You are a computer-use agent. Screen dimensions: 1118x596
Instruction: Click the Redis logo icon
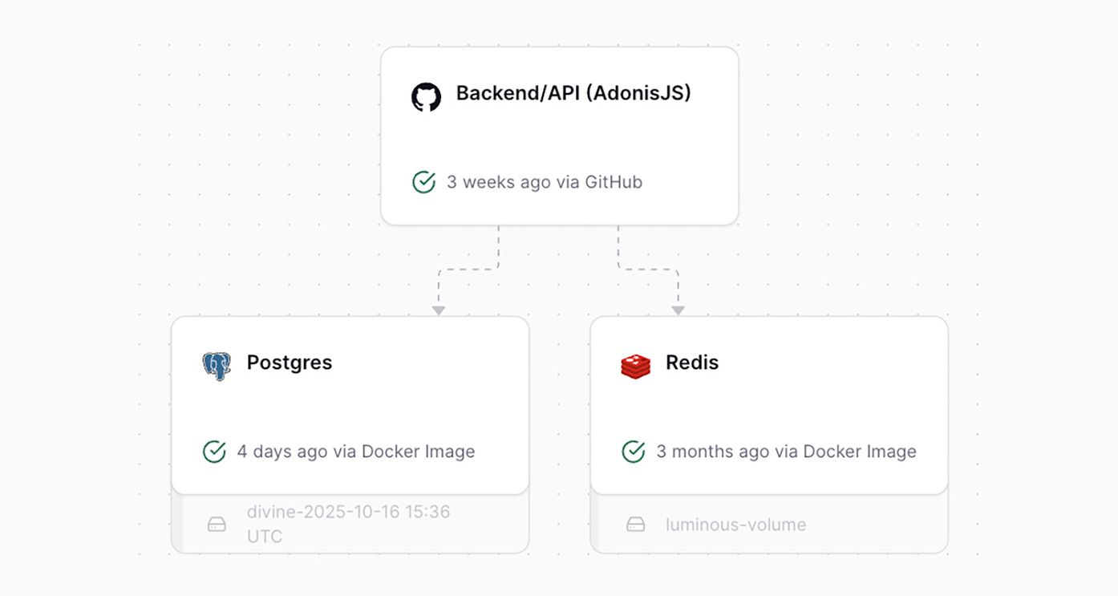[x=635, y=366]
